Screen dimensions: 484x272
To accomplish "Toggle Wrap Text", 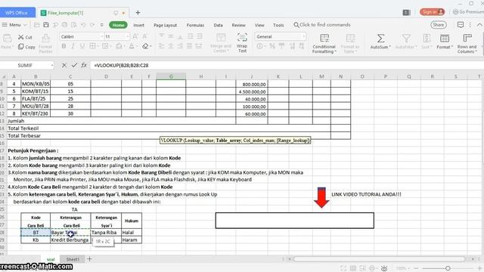I will 242,43.
